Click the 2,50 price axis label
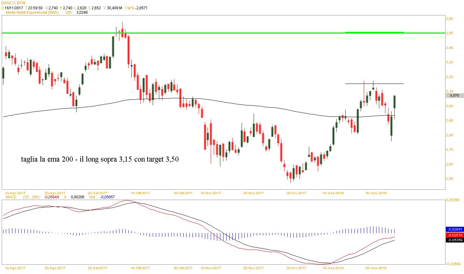The width and height of the screenshot is (464, 274). pos(450,179)
